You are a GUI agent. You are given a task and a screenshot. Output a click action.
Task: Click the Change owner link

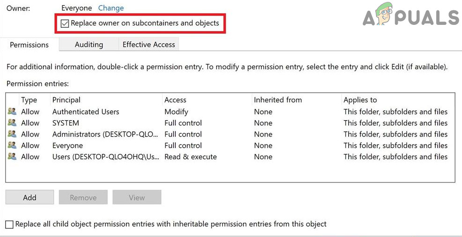point(111,8)
